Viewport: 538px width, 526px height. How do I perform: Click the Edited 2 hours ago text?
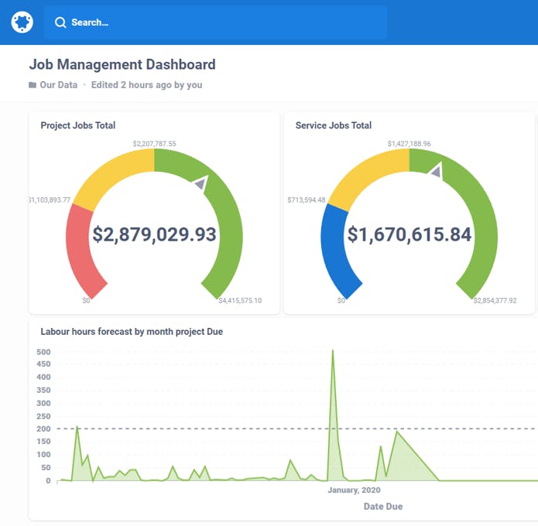[x=146, y=85]
